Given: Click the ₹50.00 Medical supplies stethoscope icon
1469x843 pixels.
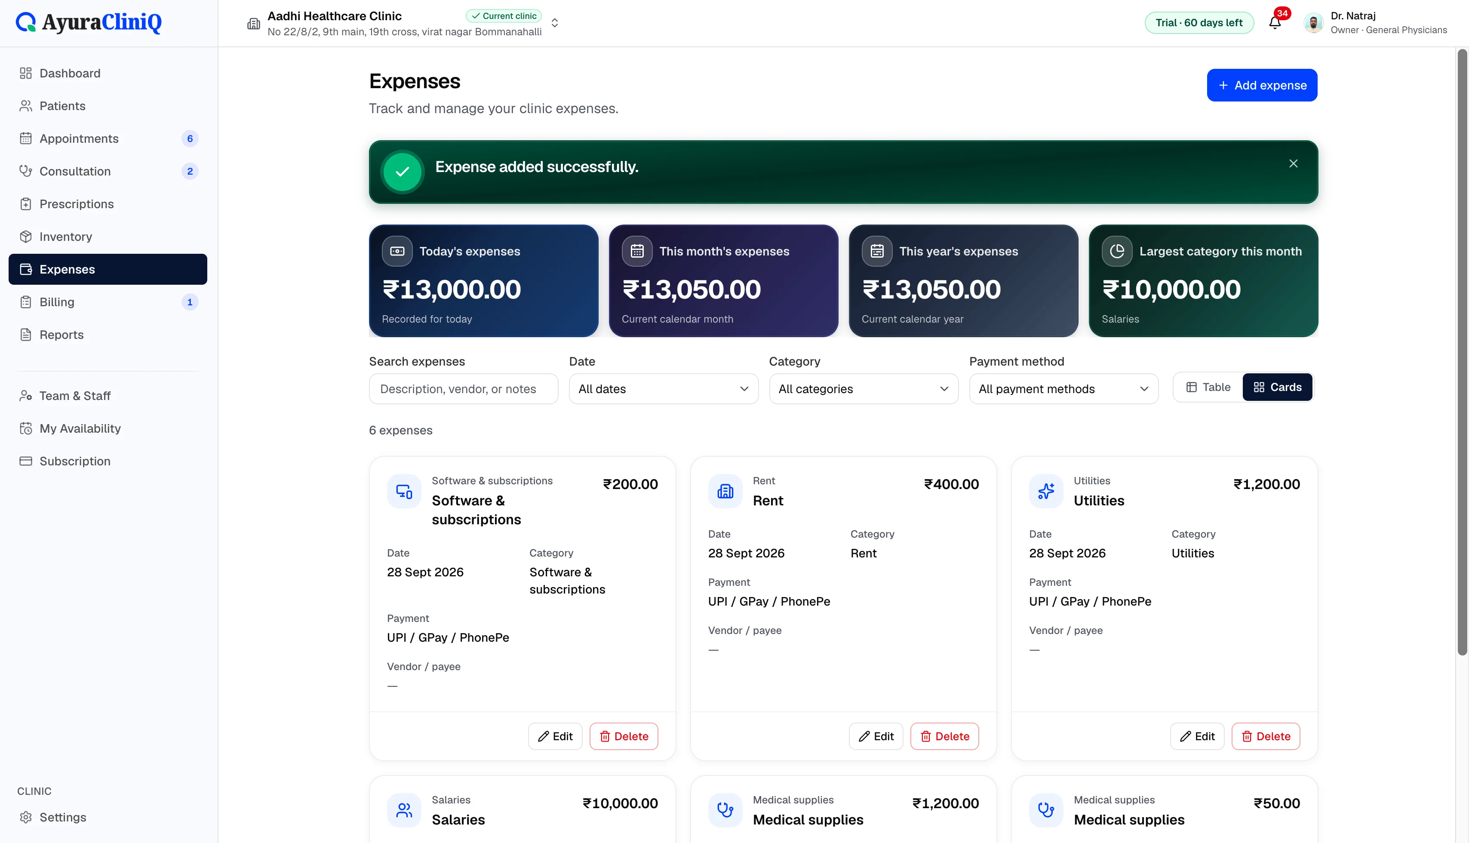Looking at the screenshot, I should tap(1046, 810).
